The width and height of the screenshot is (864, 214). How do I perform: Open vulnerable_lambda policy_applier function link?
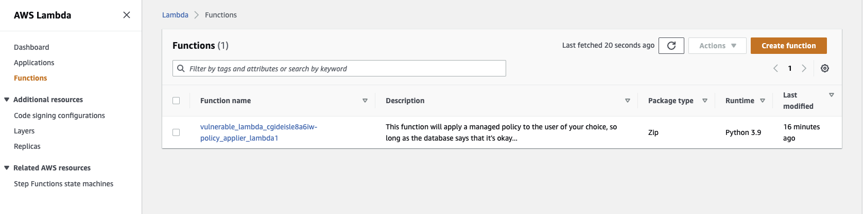coord(258,132)
